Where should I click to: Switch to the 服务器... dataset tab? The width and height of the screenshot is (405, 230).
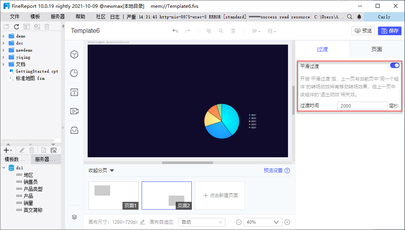tap(46, 159)
